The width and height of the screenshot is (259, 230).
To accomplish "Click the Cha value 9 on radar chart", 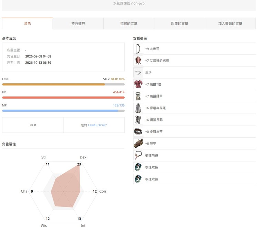I will pyautogui.click(x=32, y=192).
